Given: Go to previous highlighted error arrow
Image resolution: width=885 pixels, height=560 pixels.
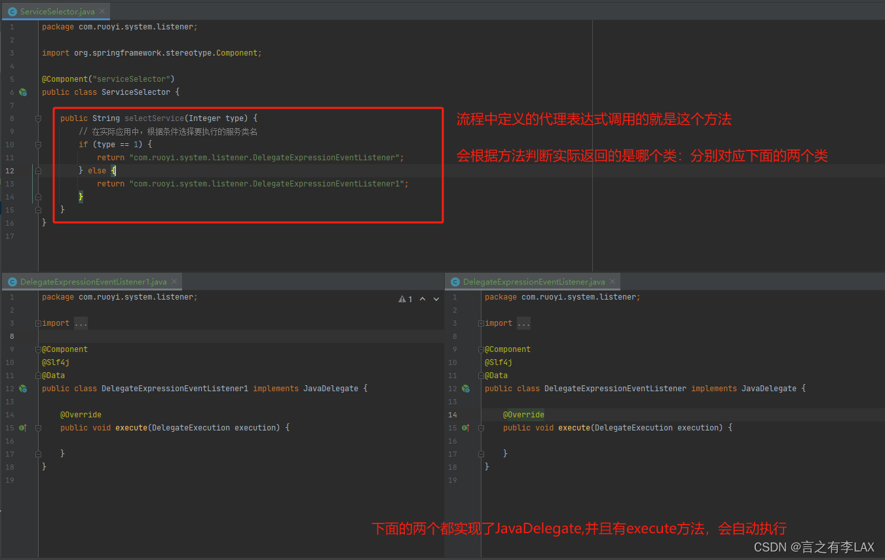Looking at the screenshot, I should coord(423,299).
